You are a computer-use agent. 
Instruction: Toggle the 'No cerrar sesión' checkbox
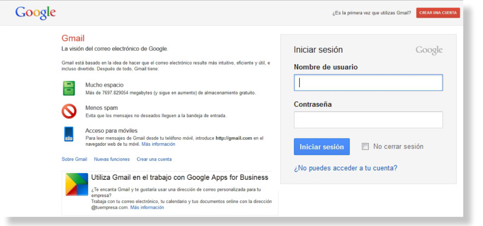click(365, 147)
